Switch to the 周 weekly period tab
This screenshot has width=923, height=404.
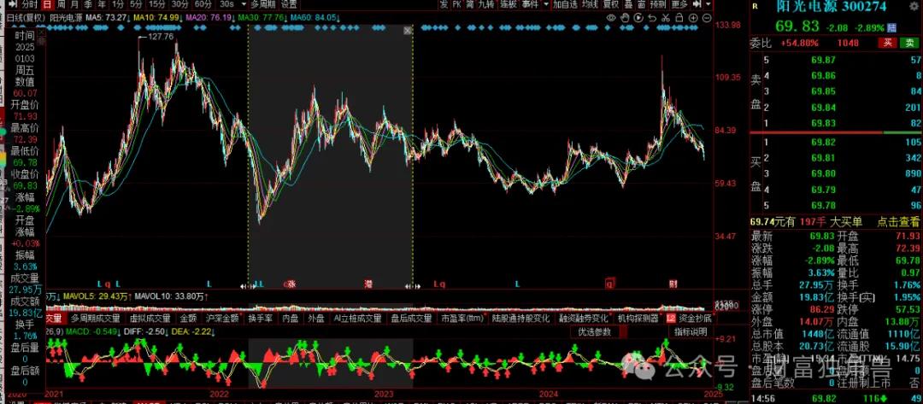(x=62, y=4)
